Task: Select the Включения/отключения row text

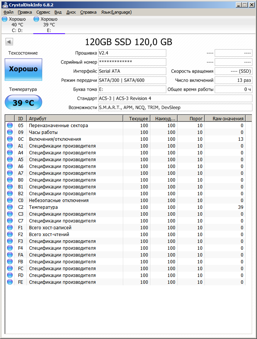Action: (x=55, y=139)
